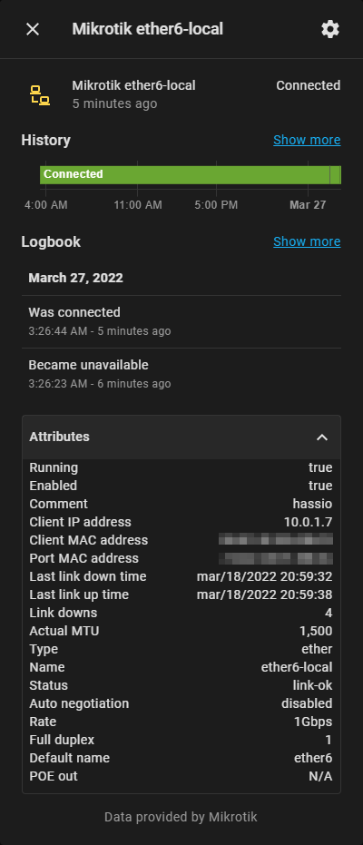363x845 pixels.
Task: Click the Status link-ok attribute row
Action: [181, 685]
